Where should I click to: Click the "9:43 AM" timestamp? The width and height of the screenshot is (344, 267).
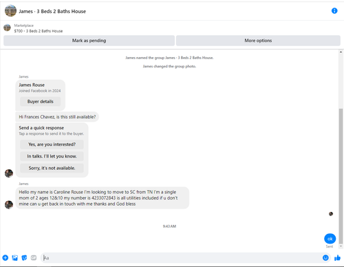pos(169,226)
